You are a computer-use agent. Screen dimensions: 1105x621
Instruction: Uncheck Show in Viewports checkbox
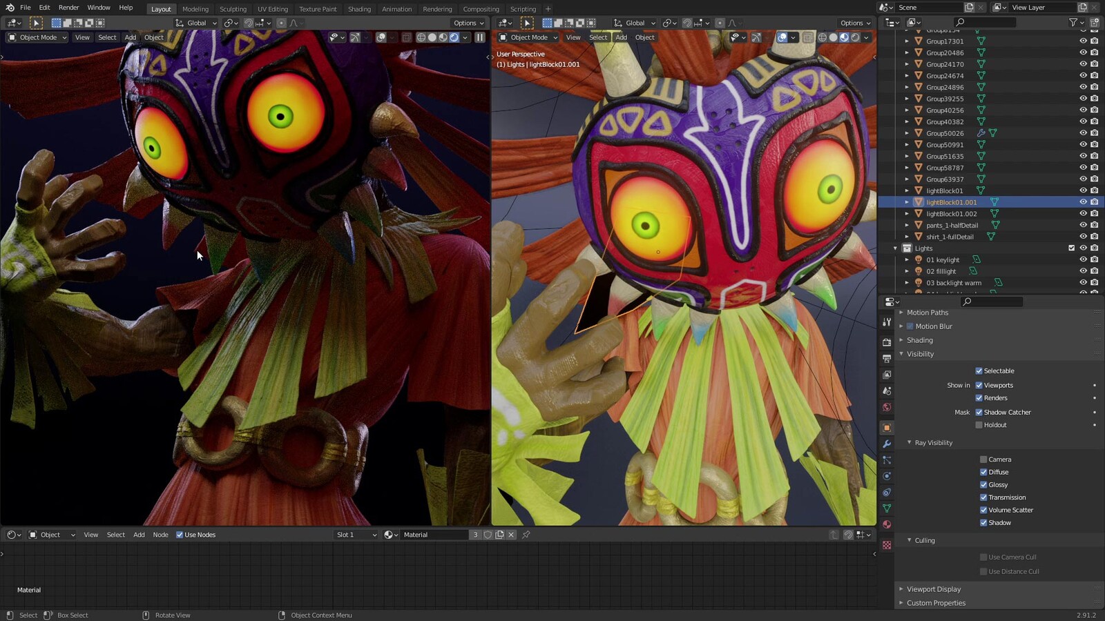tap(979, 385)
